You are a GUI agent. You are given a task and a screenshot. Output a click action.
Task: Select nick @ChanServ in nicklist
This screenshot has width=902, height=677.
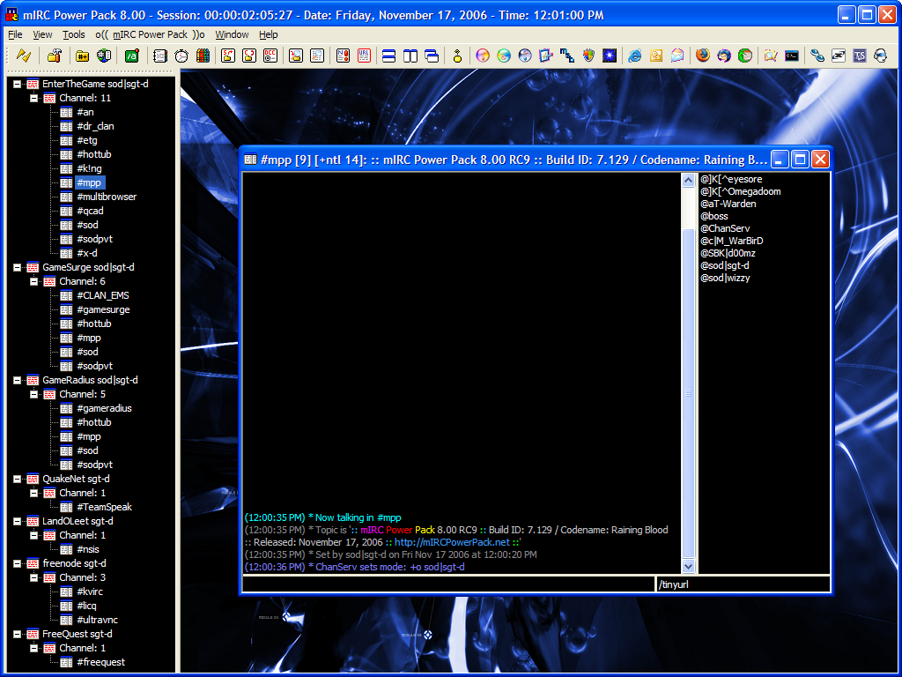pos(725,228)
